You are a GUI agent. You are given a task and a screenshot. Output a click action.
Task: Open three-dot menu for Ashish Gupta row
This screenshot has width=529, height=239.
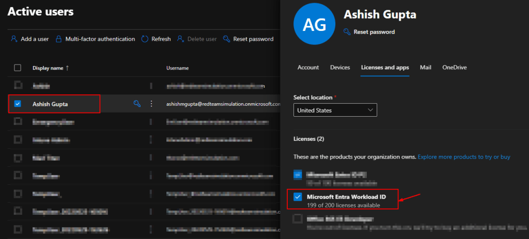click(x=151, y=104)
